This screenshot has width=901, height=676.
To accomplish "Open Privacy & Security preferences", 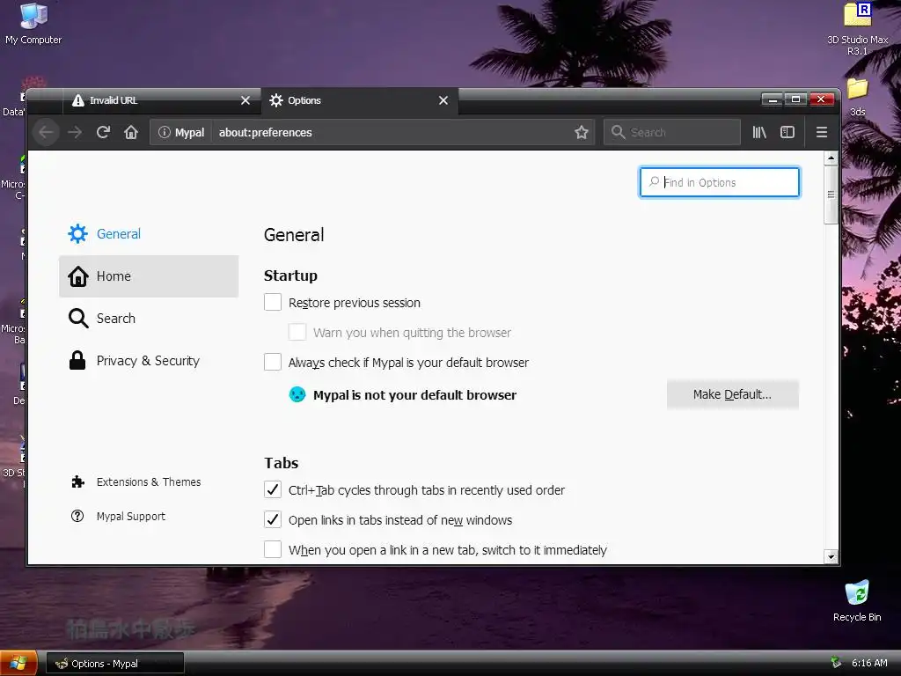I will (149, 360).
